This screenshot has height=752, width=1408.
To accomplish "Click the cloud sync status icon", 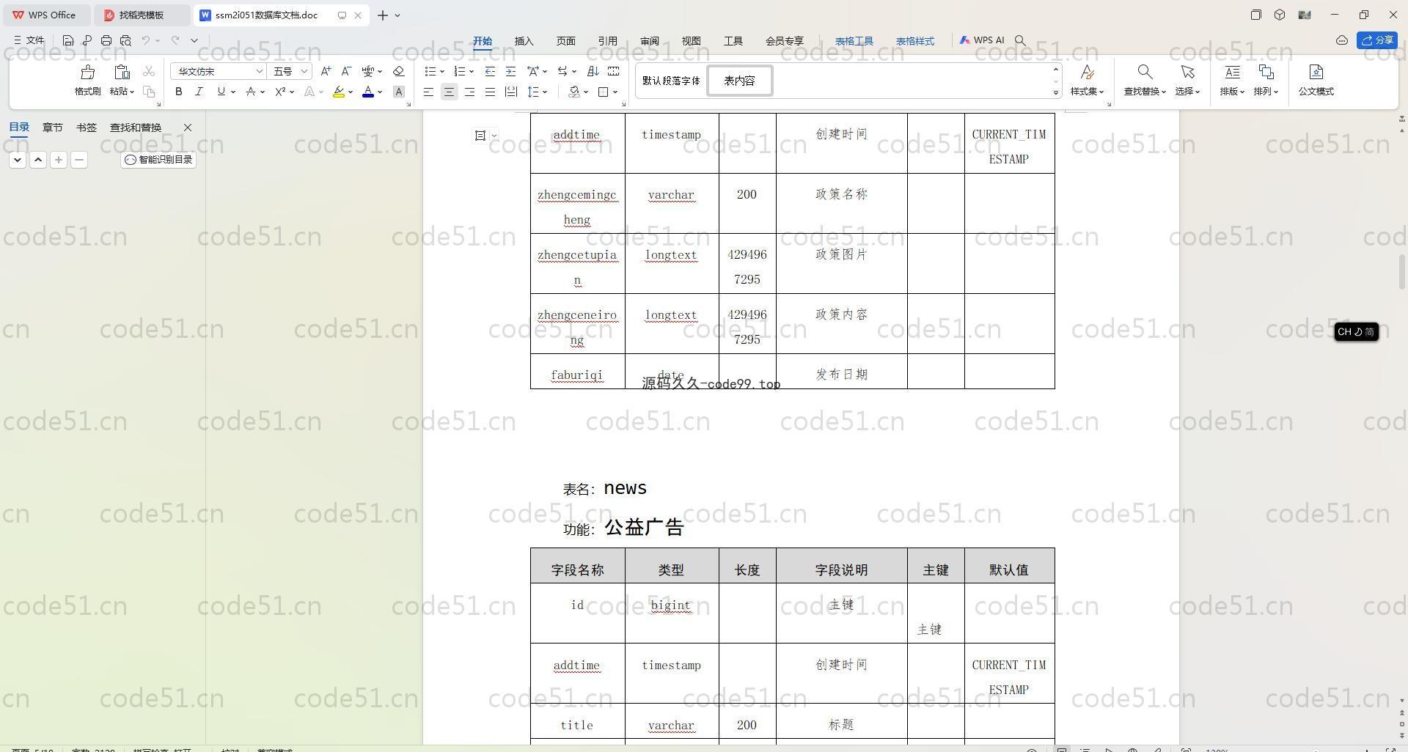I will tap(1341, 40).
